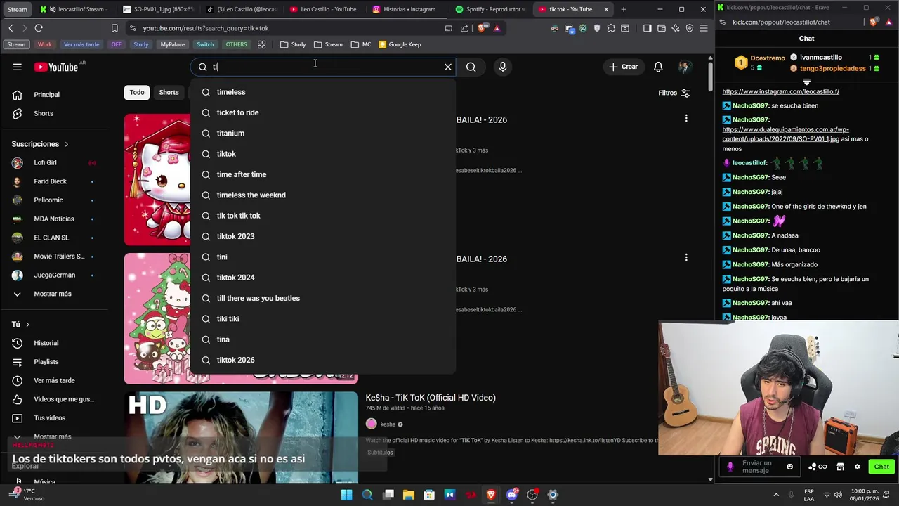Open the account avatar menu

(x=685, y=67)
